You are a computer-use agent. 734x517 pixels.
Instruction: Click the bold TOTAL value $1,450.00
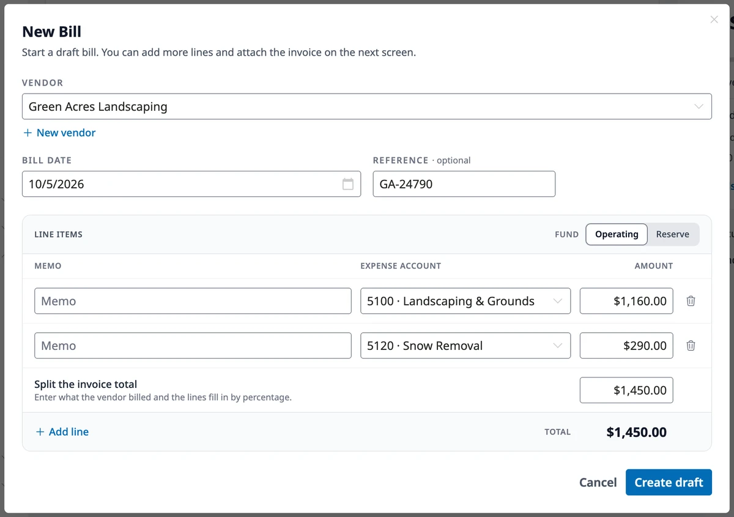click(x=637, y=433)
